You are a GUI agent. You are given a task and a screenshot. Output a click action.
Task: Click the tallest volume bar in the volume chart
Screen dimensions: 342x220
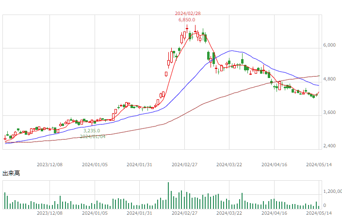168,196
